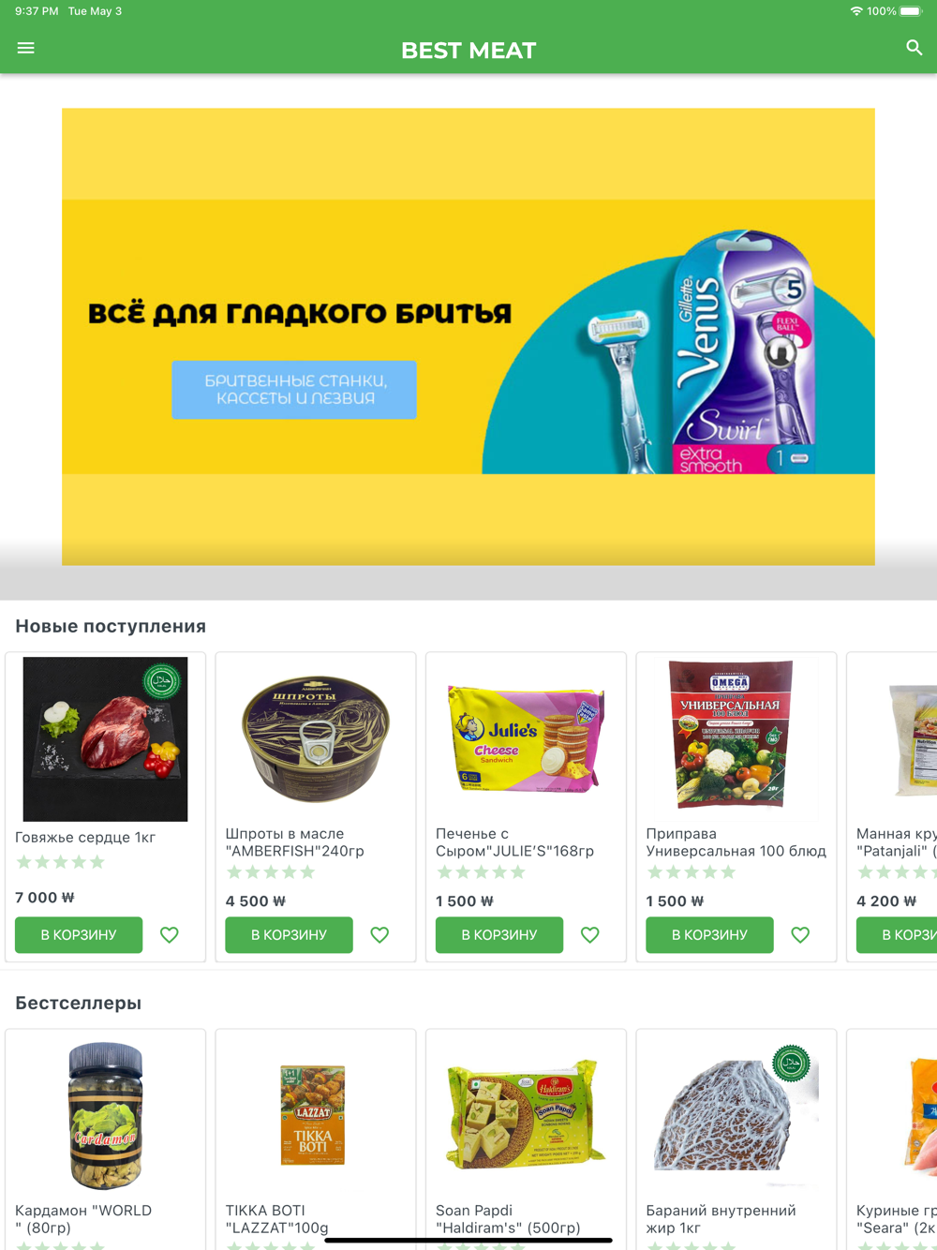Add Шпроты AMBERFISH to cart
Screen dimensions: 937x1250
tap(289, 934)
